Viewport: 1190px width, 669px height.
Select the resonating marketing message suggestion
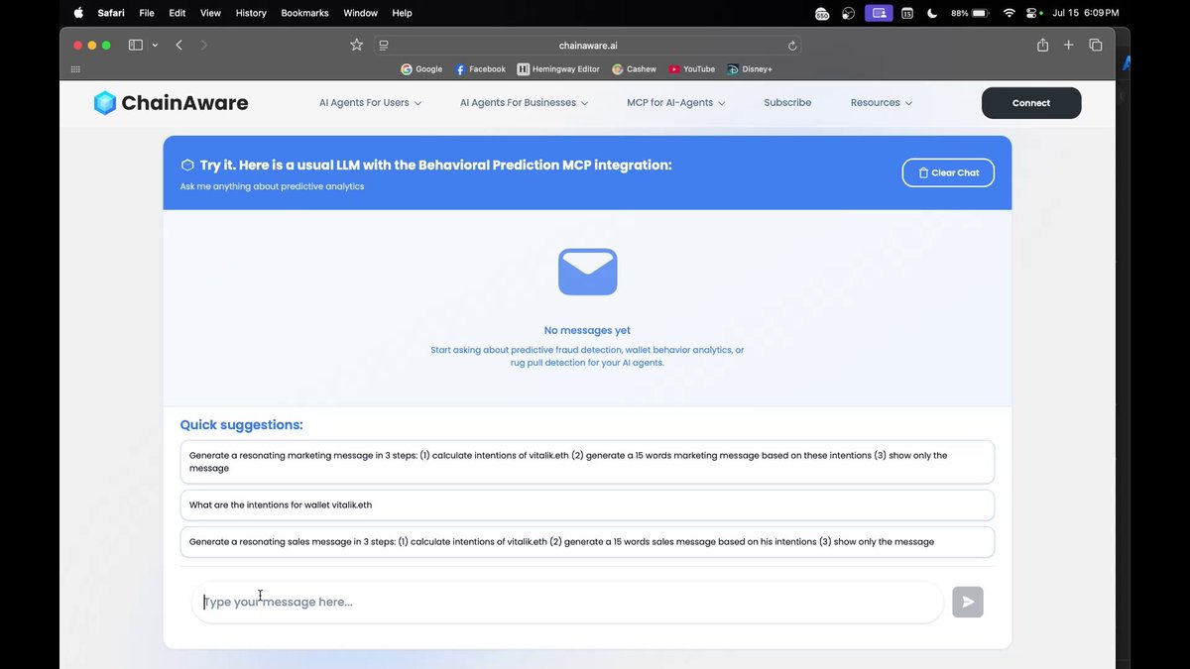click(x=587, y=462)
